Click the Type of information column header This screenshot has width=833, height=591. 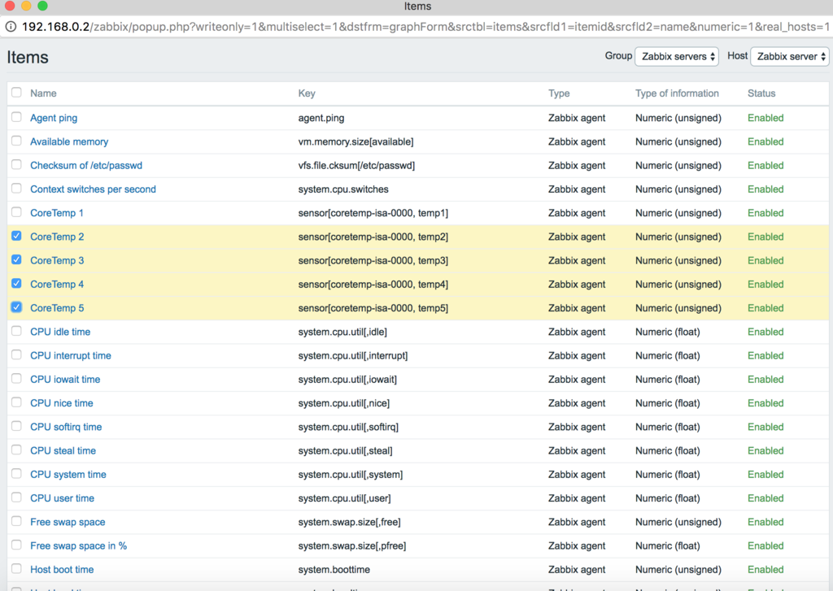[677, 93]
